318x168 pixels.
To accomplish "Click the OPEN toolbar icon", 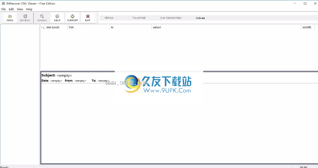I will coord(10,18).
